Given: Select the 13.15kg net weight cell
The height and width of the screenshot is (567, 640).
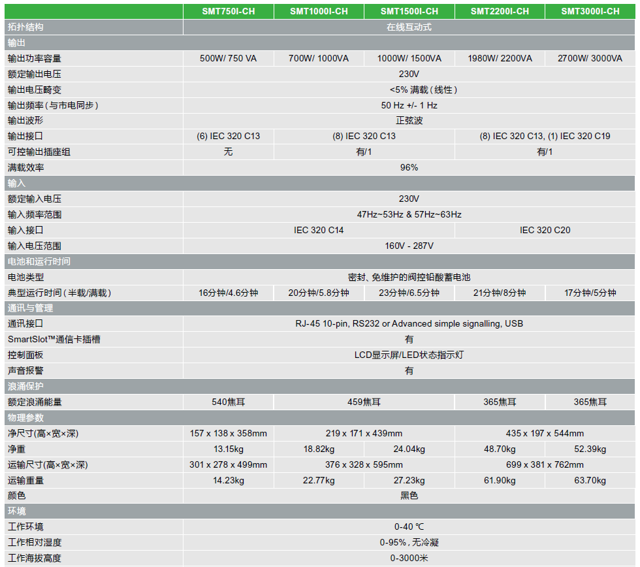Looking at the screenshot, I should [228, 449].
